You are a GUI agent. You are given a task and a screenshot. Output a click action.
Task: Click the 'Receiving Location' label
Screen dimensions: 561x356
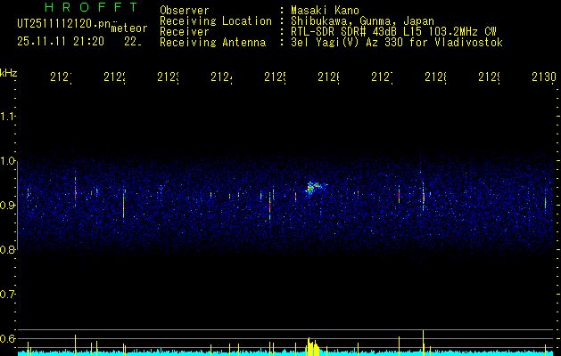[x=216, y=21]
